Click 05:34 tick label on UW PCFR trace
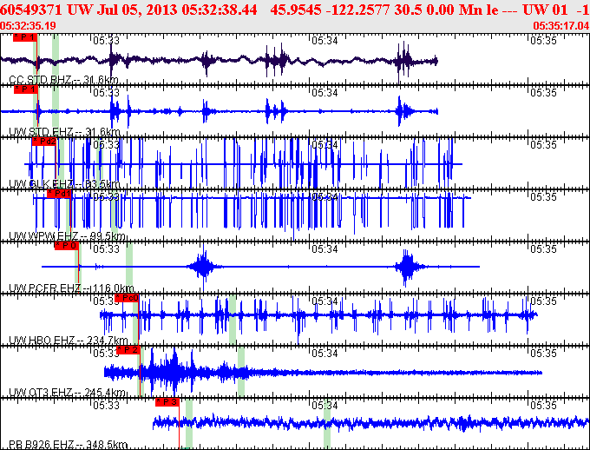This screenshot has height=450, width=590. (324, 248)
